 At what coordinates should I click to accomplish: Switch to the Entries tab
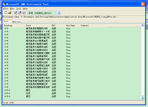(16, 22)
